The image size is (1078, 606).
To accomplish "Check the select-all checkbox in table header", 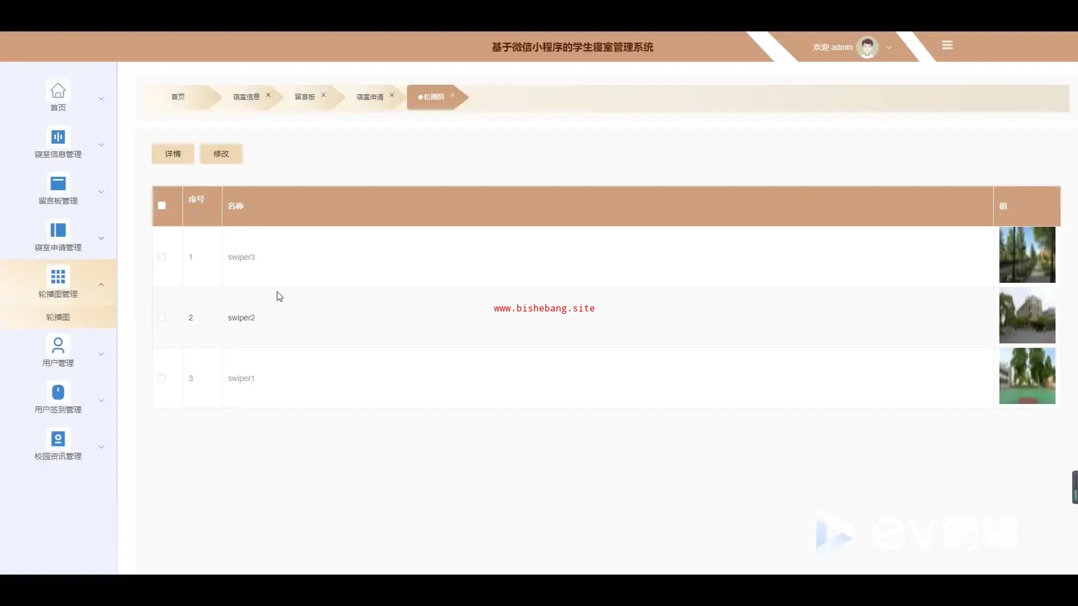I will coord(162,205).
